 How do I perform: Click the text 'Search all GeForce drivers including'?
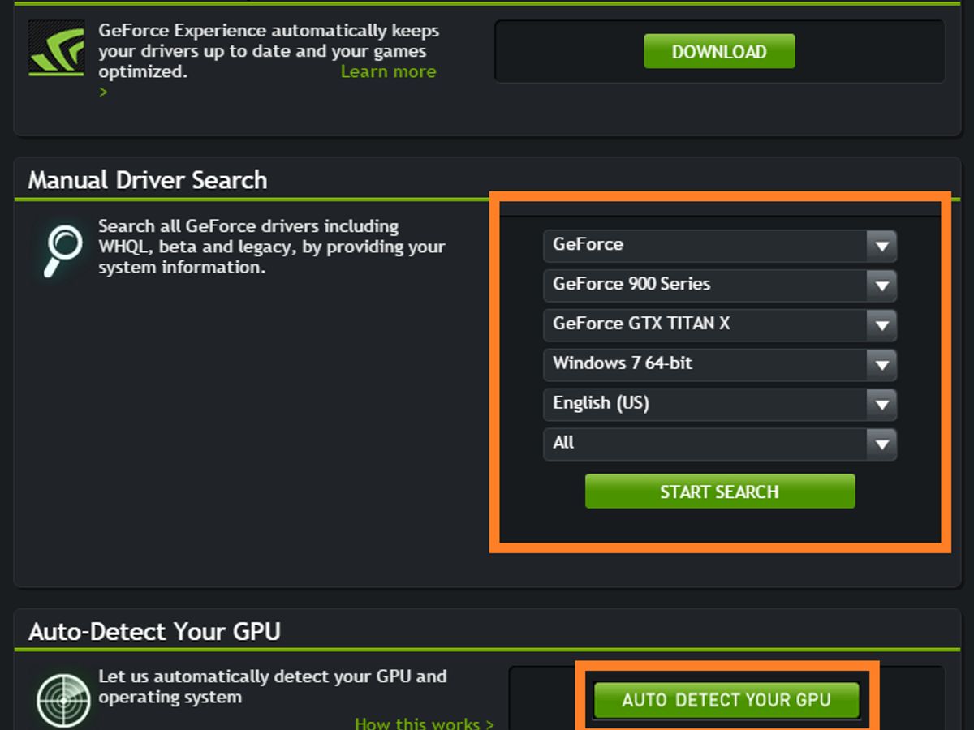click(x=248, y=226)
